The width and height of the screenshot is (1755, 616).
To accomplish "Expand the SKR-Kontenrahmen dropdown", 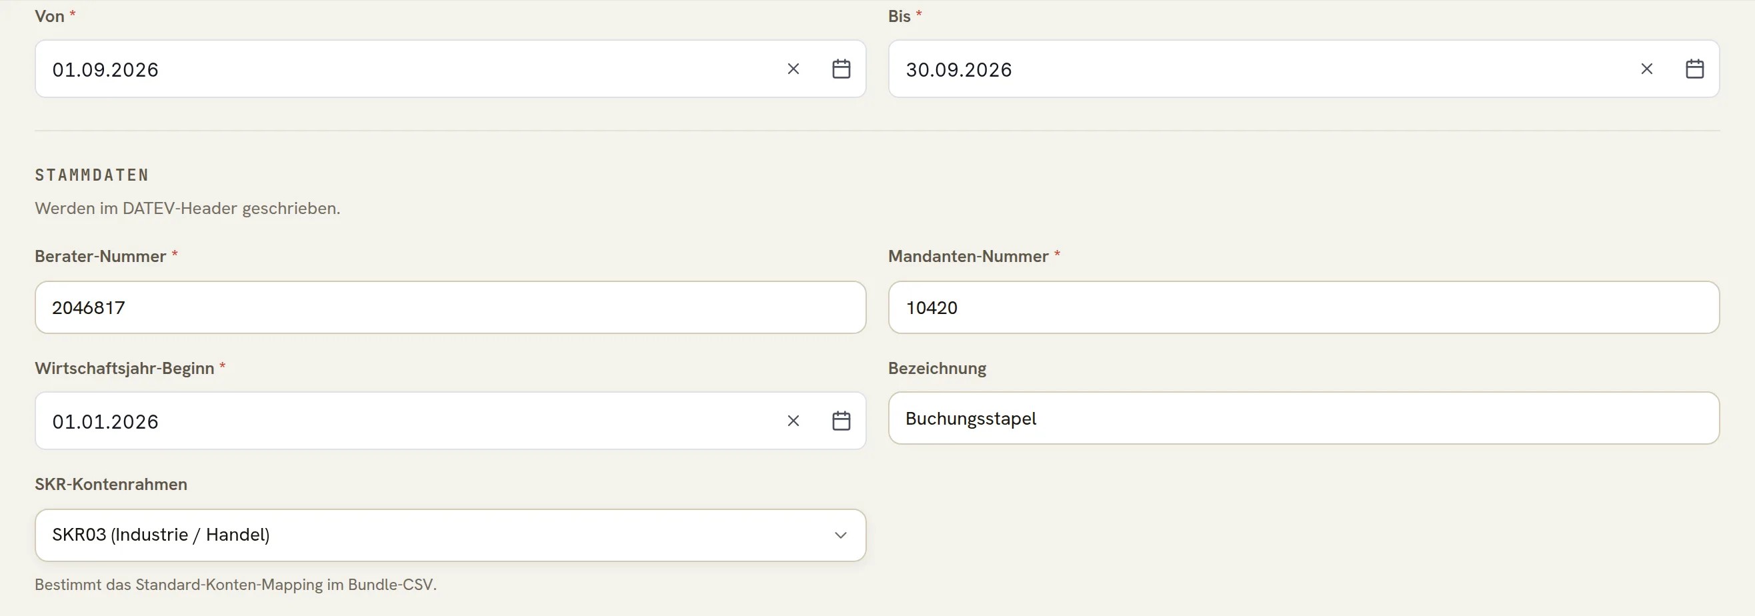I will point(450,535).
